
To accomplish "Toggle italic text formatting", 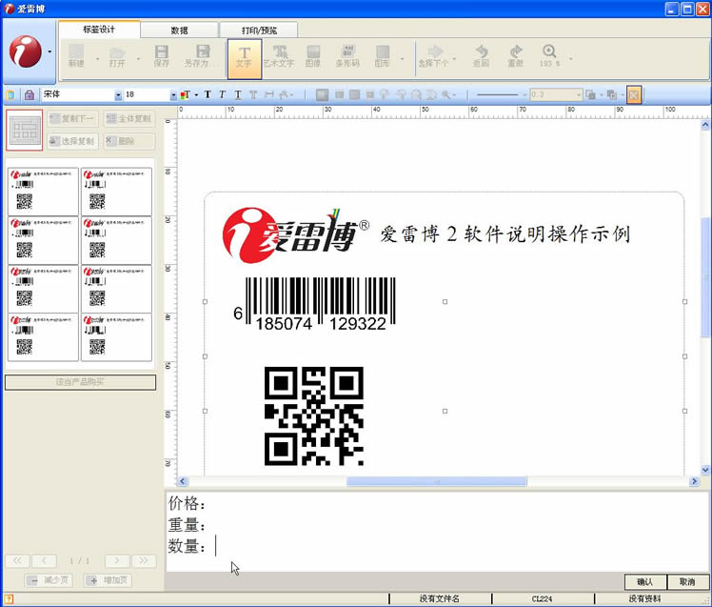I will [222, 94].
